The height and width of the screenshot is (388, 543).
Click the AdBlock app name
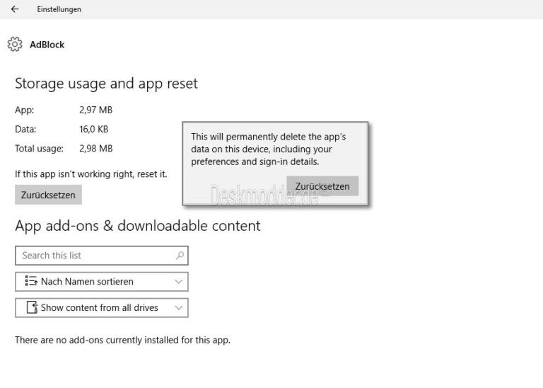click(47, 45)
